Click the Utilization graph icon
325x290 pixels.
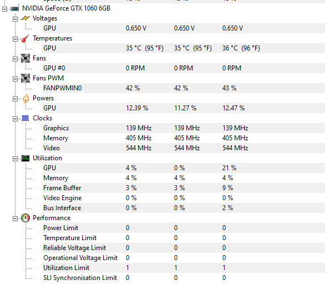click(x=26, y=159)
